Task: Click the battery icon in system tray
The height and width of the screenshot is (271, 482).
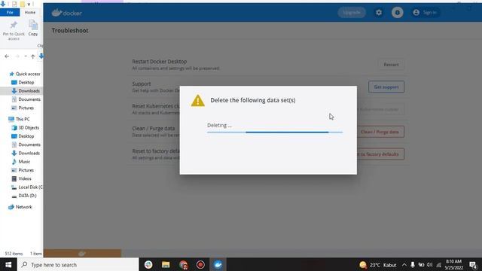Action: (421, 264)
